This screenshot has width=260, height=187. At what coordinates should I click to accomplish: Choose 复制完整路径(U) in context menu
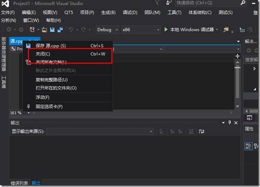click(x=68, y=80)
